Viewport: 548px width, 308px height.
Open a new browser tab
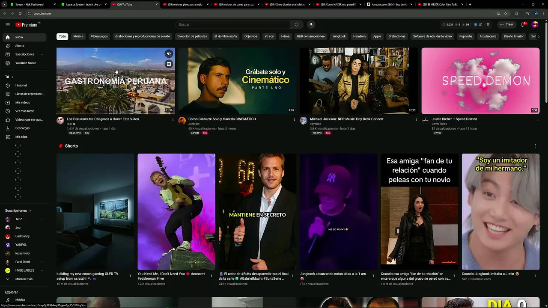point(470,4)
